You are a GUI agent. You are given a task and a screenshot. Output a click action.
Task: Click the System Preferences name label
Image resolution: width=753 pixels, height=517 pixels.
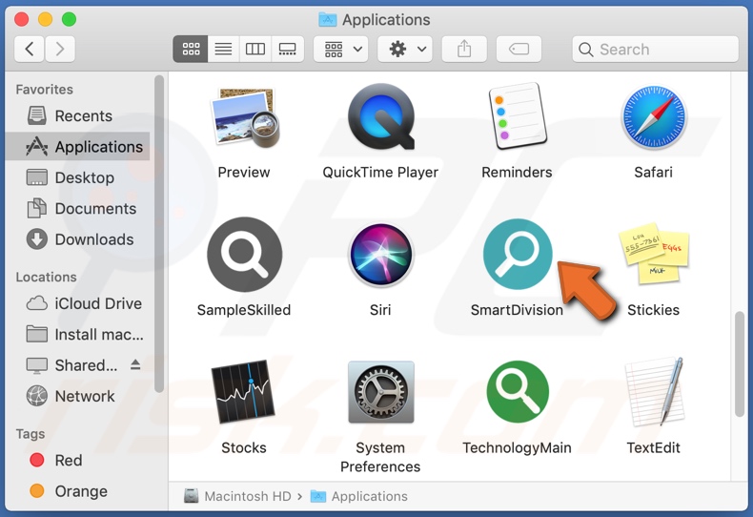pyautogui.click(x=380, y=457)
